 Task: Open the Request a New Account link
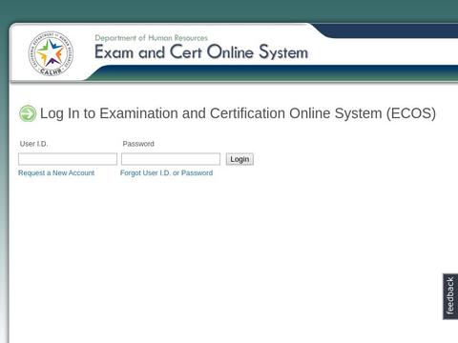click(56, 173)
